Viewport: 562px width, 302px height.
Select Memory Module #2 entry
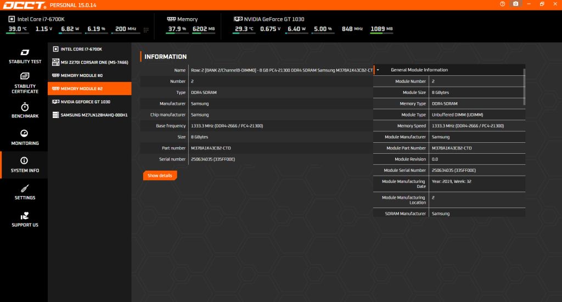[x=89, y=88]
